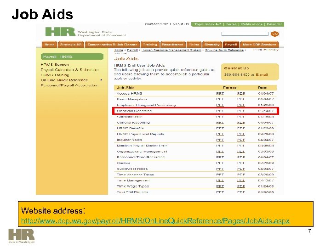
Task: Open PPT for HRMS Payroll and Reports
Action: (220, 134)
